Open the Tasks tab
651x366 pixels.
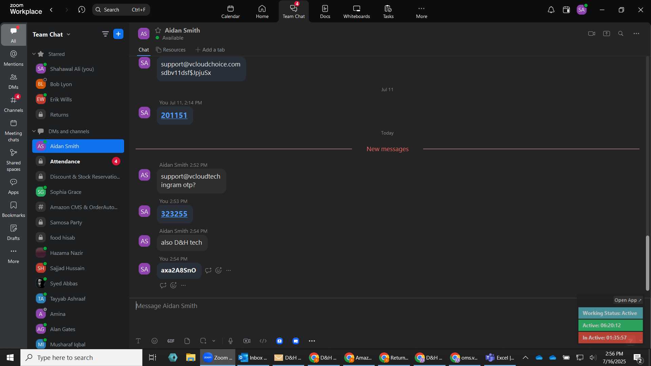coord(388,12)
